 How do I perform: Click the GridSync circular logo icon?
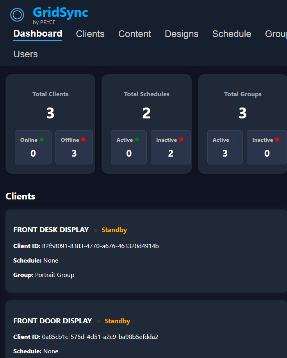click(x=17, y=15)
